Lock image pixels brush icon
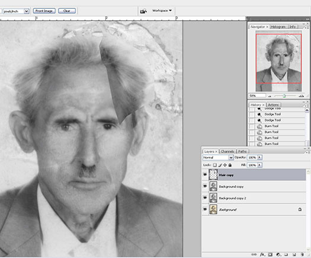311x258 pixels. click(x=220, y=165)
